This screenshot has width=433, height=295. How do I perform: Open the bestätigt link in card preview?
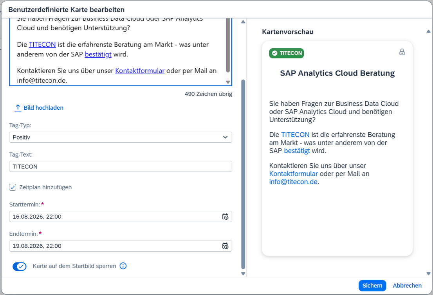[297, 151]
